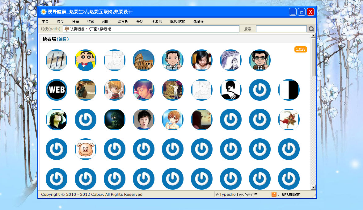This screenshot has width=363, height=210.
Task: Click the Monkey King artwork avatar
Action: [x=289, y=120]
